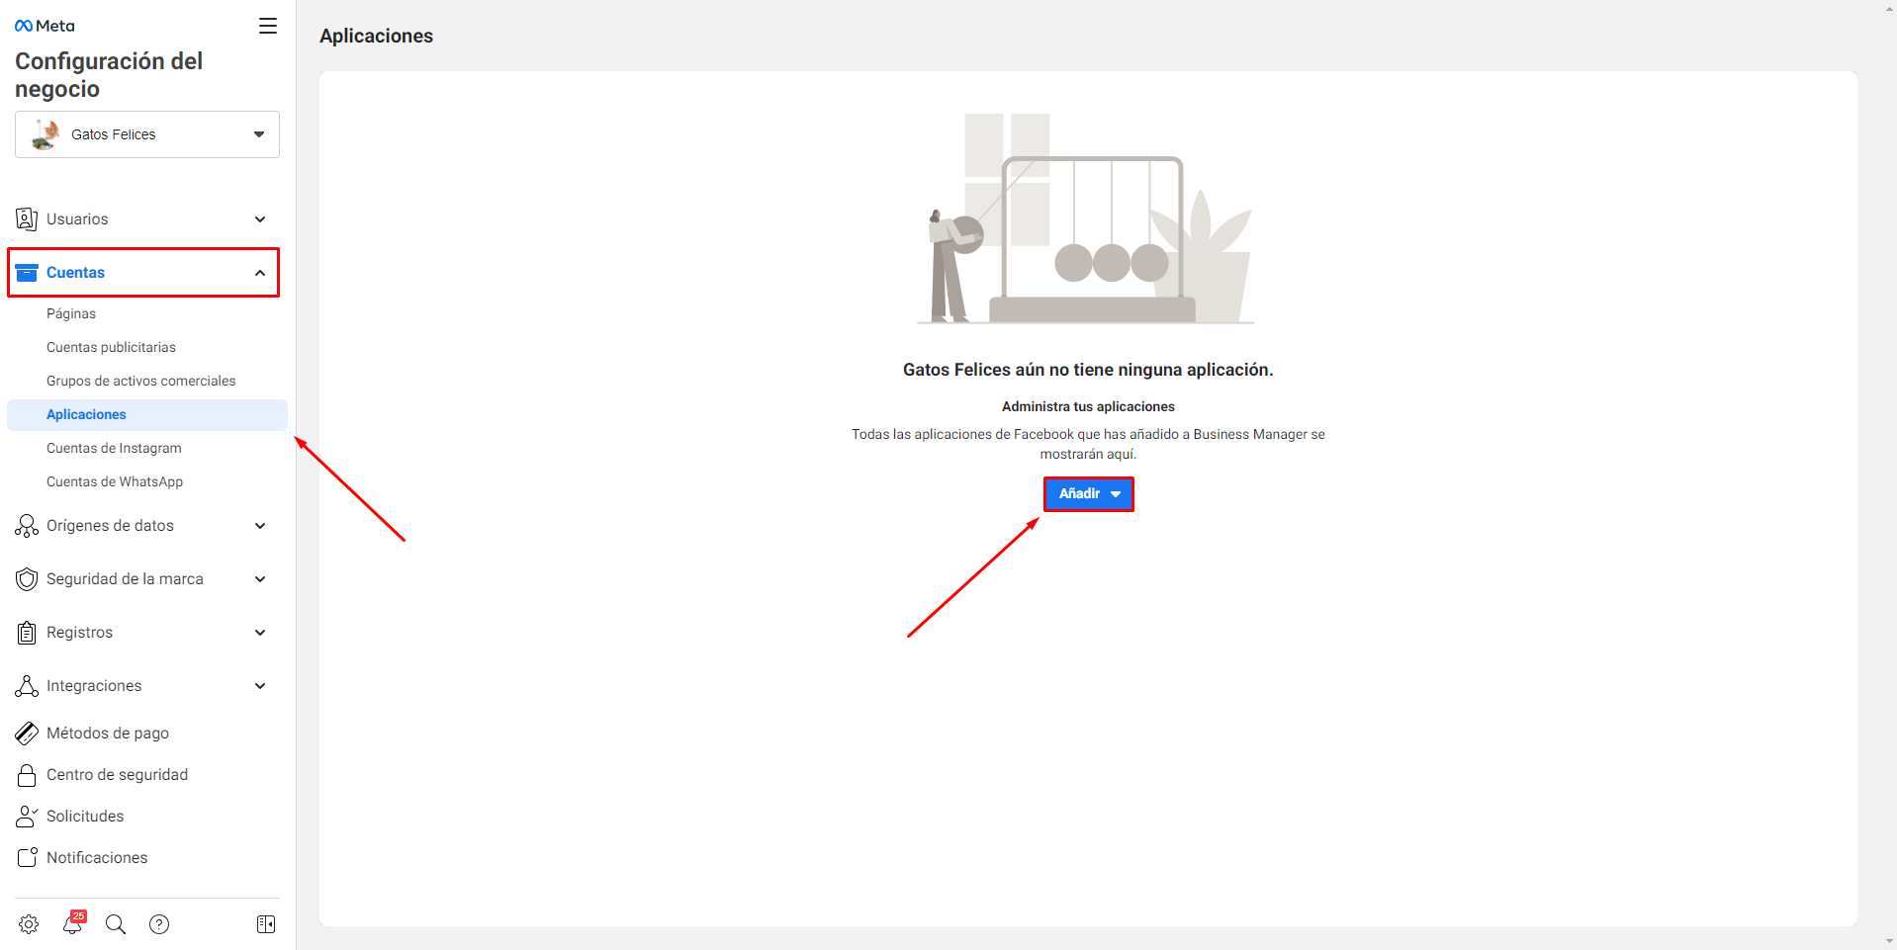The image size is (1897, 950).
Task: Open Solicitudes
Action: [x=85, y=817]
